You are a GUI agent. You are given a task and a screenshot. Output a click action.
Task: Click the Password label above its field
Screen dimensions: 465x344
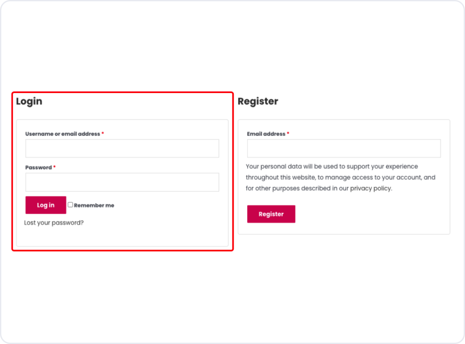click(39, 168)
